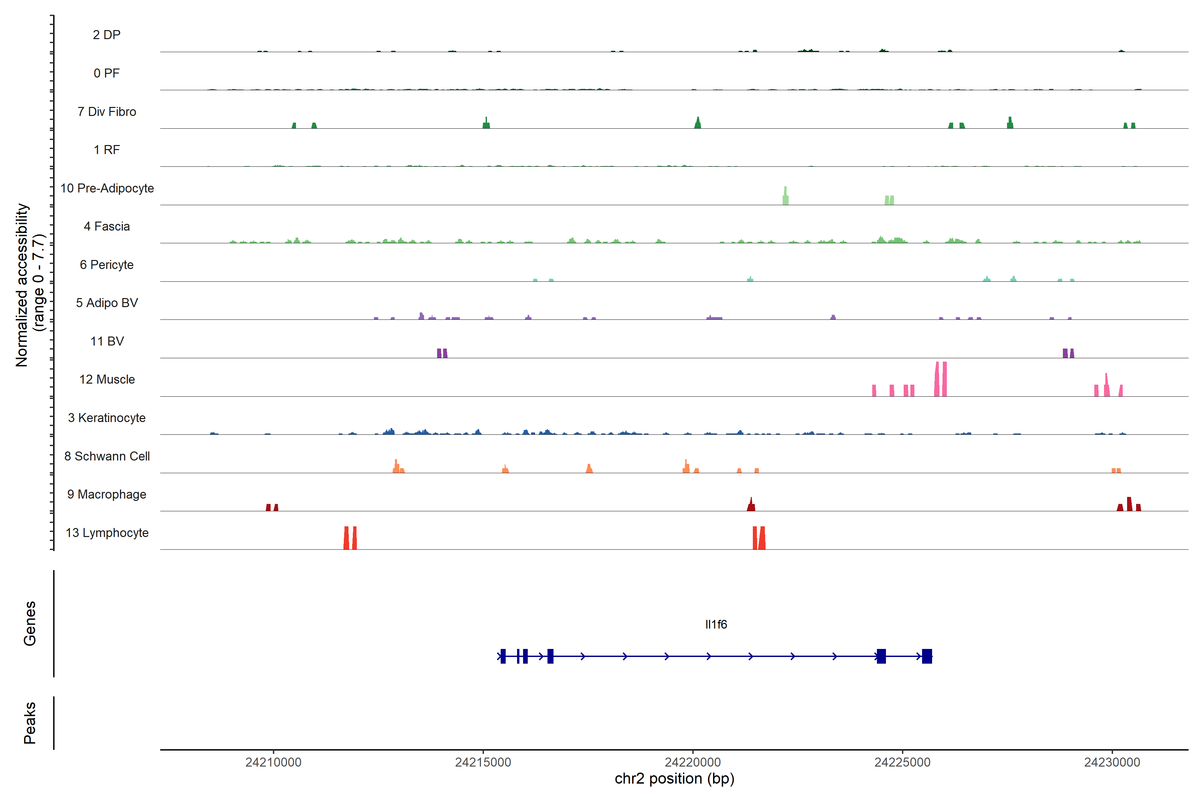The width and height of the screenshot is (1204, 802).
Task: Click the last exon block of Il1f6
Action: [926, 656]
